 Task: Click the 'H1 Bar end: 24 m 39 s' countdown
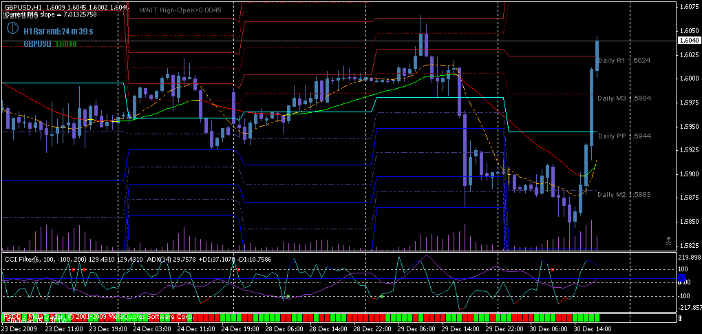click(x=58, y=32)
